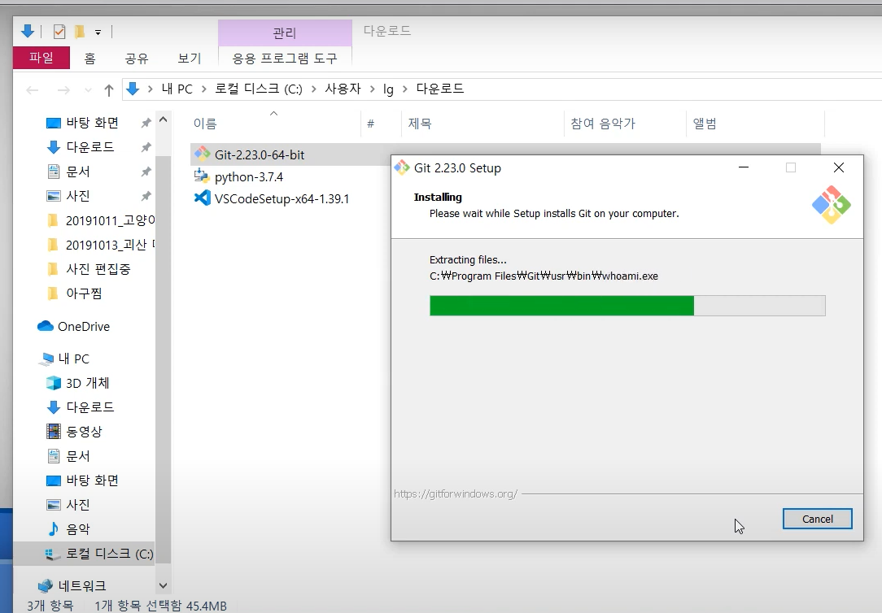Screen dimensions: 882x613
Task: Select 동영상 film icon in sidebar
Action: point(54,431)
